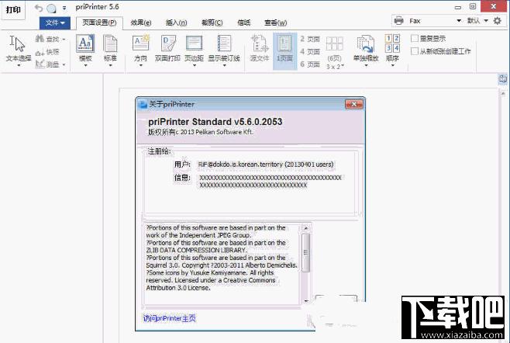Switch to the 页面设置(P) tab
The image size is (510, 343).
[99, 23]
